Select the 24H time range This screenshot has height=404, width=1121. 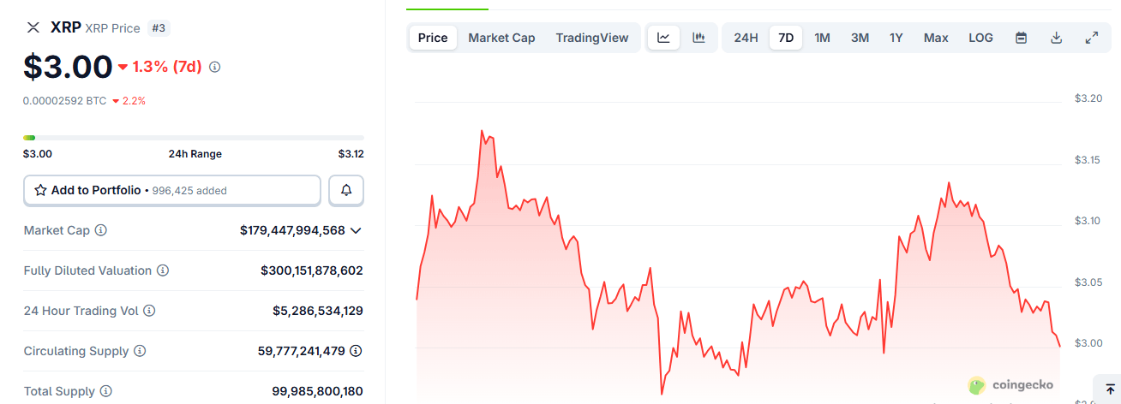746,38
